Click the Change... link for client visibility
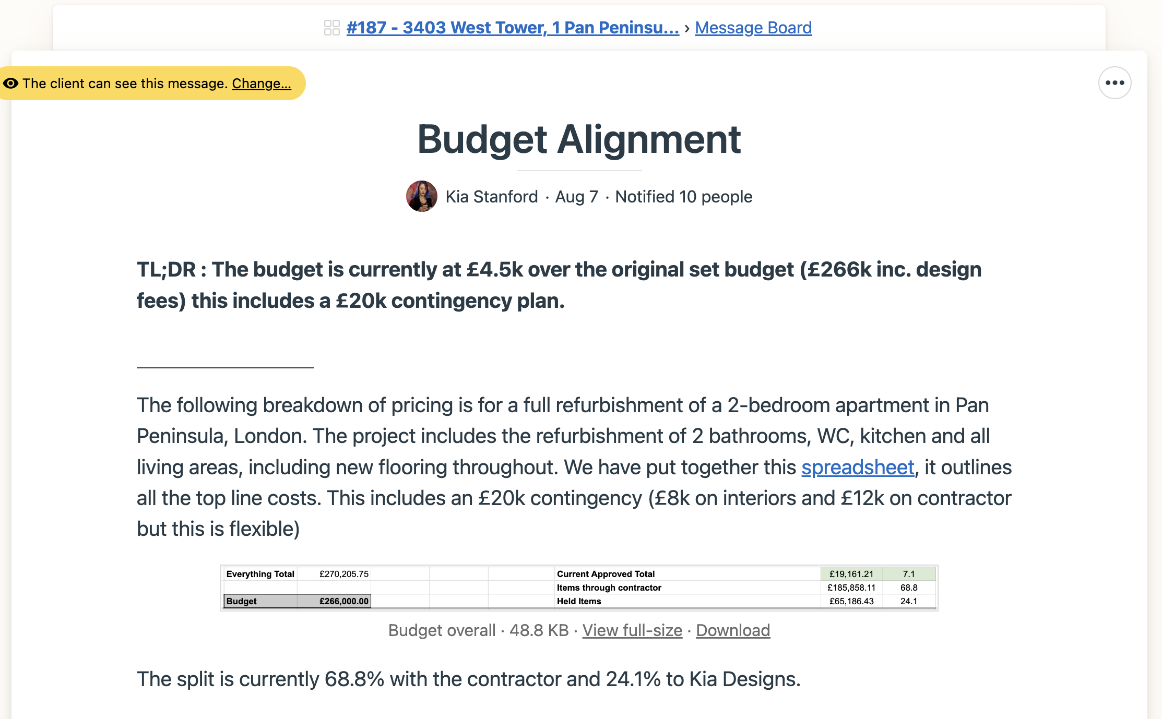The width and height of the screenshot is (1162, 719). [262, 83]
